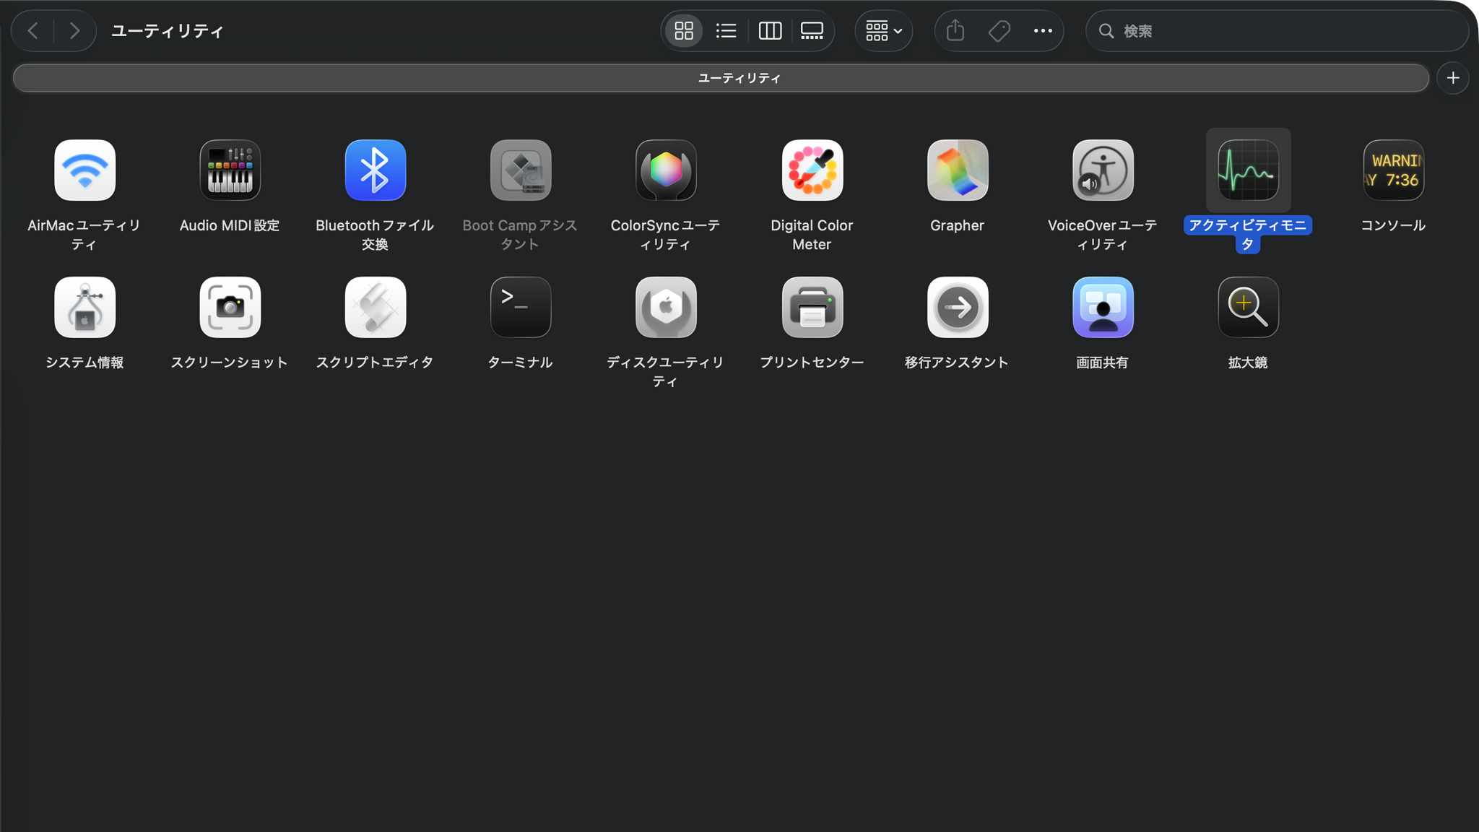Open the ColorSync ユーティリティ icon
Viewport: 1479px width, 832px height.
click(666, 170)
